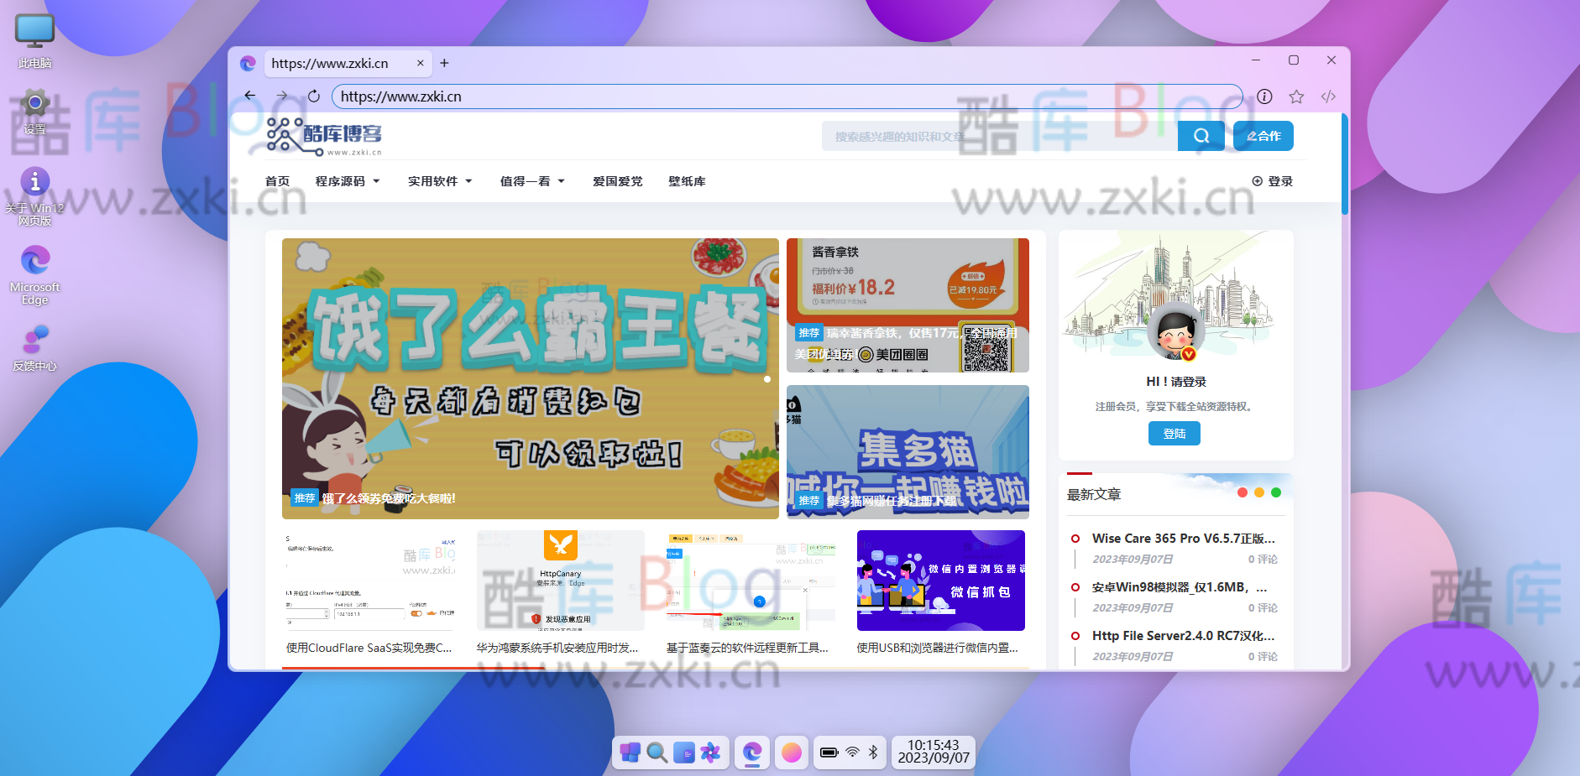
Task: Click the browser reload icon
Action: 313,96
